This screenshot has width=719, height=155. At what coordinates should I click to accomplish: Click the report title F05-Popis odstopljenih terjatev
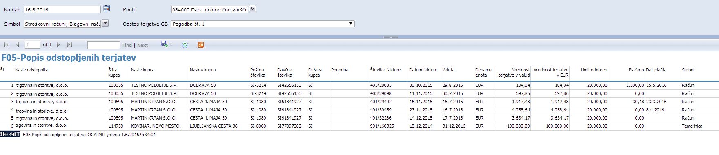tap(69, 58)
